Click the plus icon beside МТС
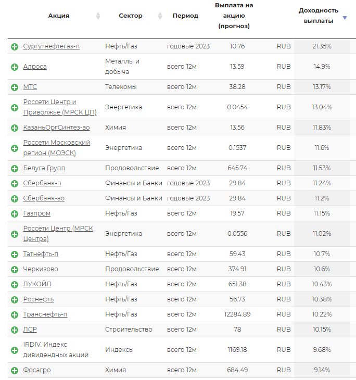Image resolution: width=356 pixels, height=380 pixels. pos(15,87)
